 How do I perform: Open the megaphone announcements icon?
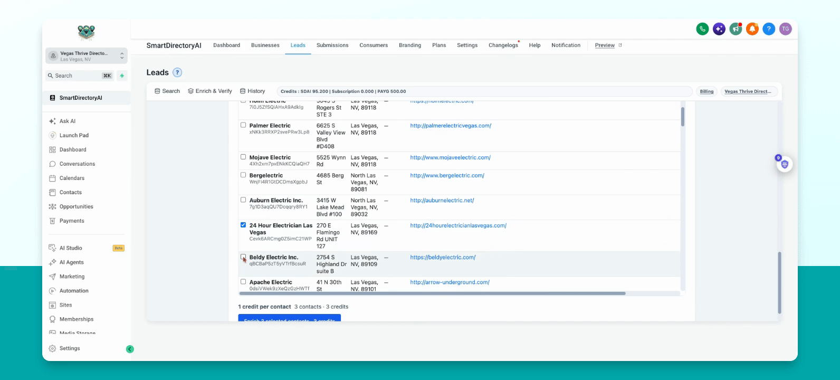click(736, 29)
